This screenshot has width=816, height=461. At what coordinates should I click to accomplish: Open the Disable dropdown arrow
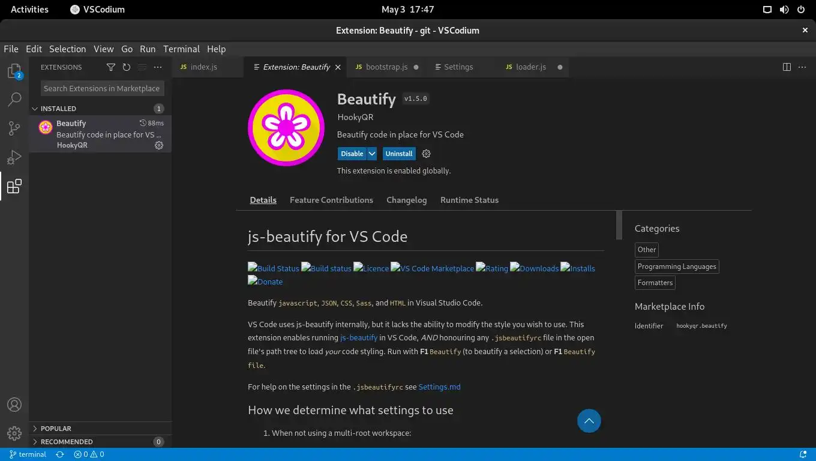pyautogui.click(x=372, y=154)
